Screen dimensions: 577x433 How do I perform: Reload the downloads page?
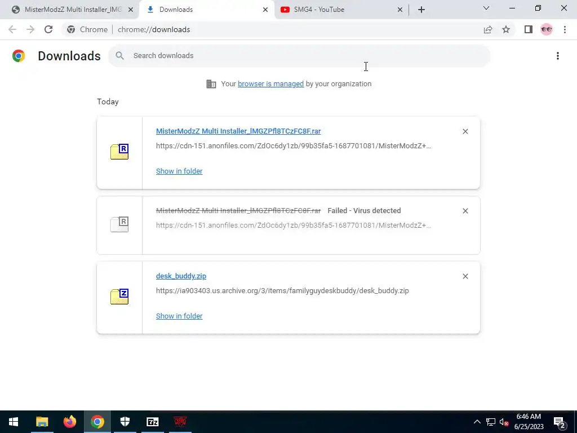48,29
